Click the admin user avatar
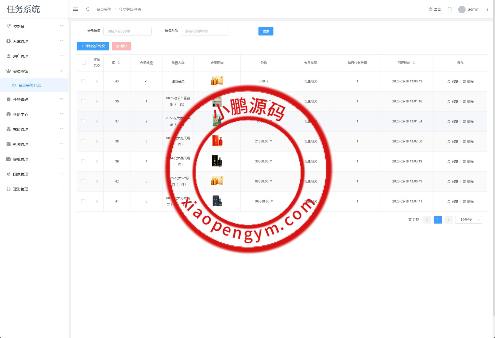Screen dimensions: 495x338 [x=462, y=10]
